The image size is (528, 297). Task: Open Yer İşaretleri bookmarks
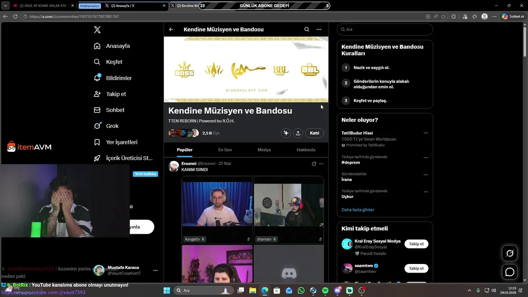[x=115, y=142]
